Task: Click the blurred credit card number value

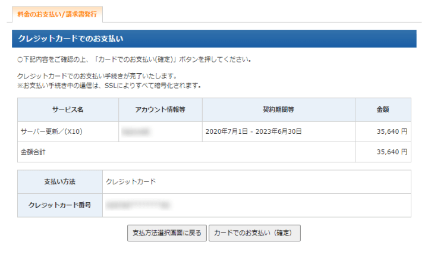Action: 137,205
